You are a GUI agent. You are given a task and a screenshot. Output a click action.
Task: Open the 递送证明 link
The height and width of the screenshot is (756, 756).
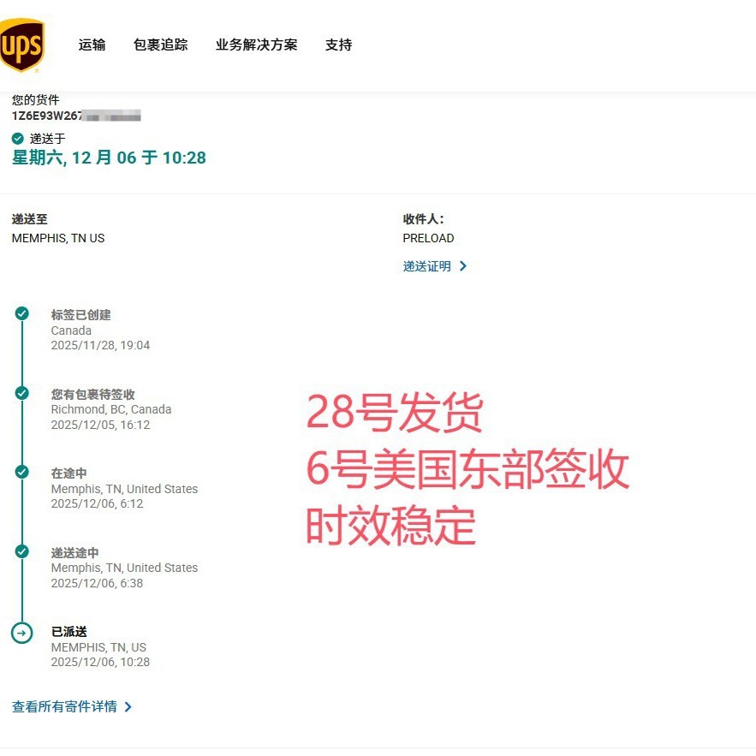[427, 266]
